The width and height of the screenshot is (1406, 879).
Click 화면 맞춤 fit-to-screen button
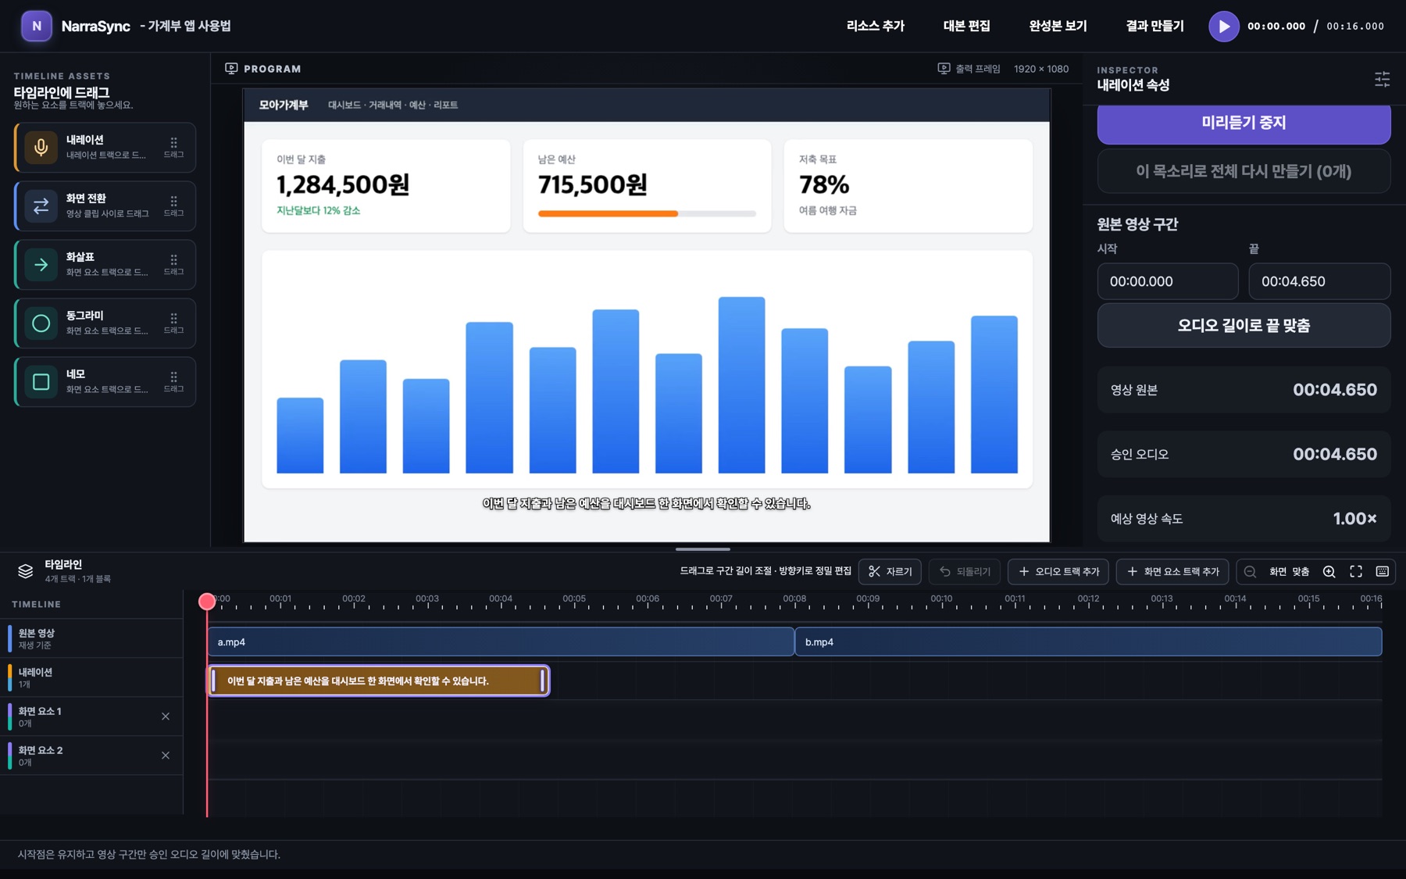point(1289,572)
